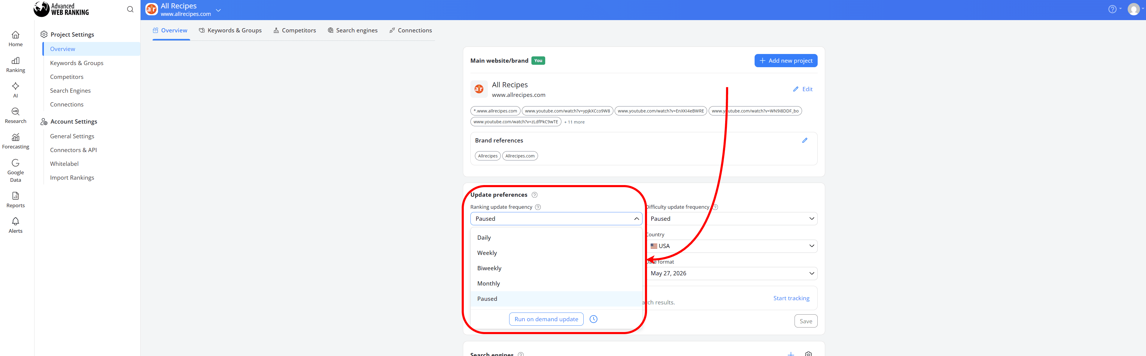1146x356 pixels.
Task: Click the *.www.allrecipes.com URL tag
Action: [x=495, y=111]
